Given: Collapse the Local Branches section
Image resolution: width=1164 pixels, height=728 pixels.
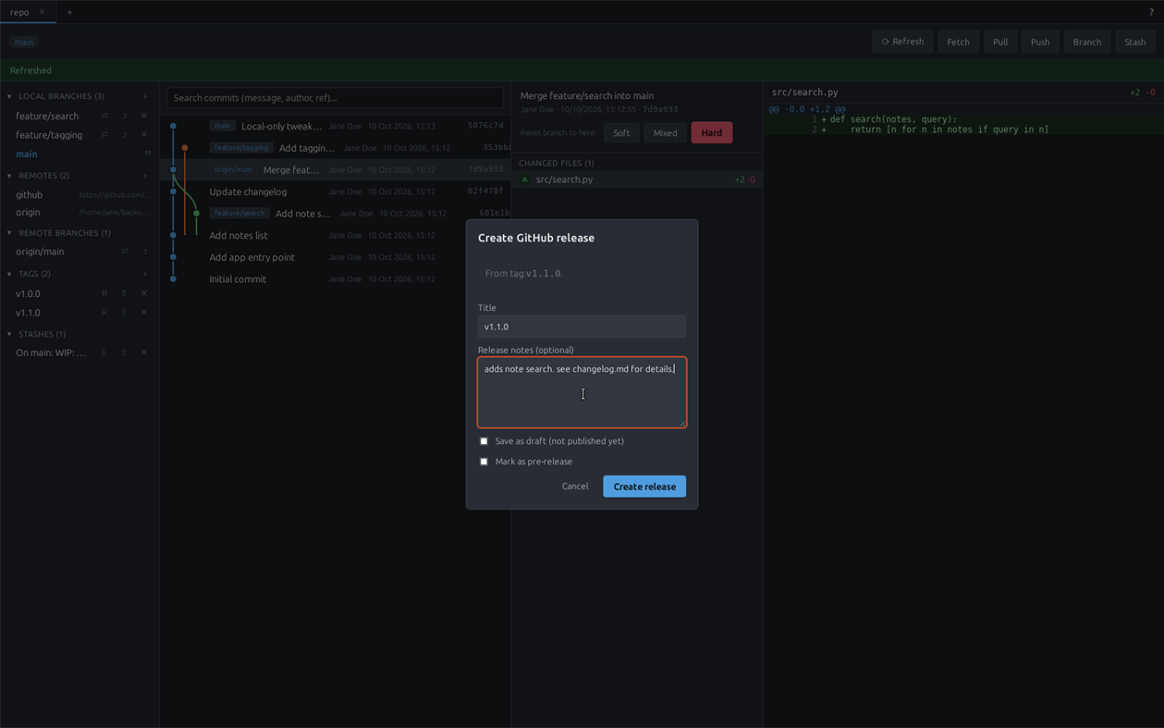Looking at the screenshot, I should coord(9,96).
